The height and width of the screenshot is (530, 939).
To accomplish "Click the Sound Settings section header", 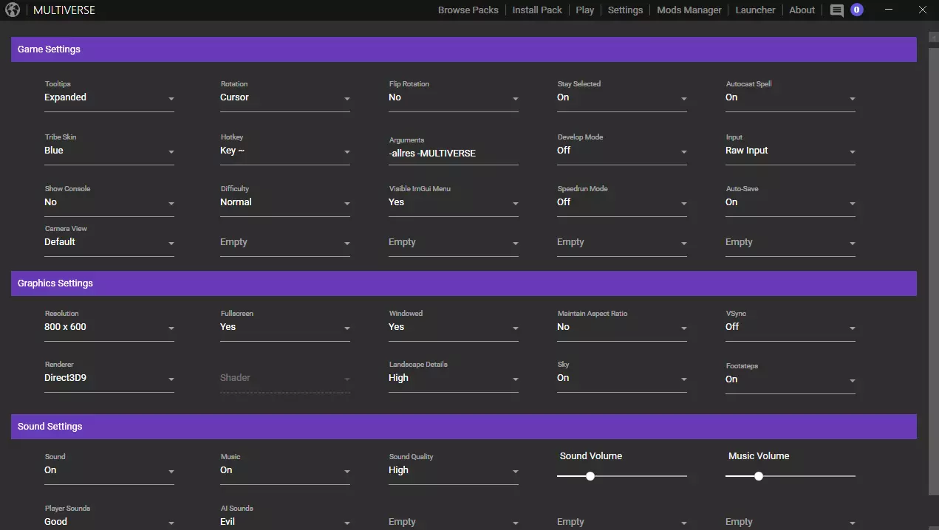I will [x=464, y=427].
